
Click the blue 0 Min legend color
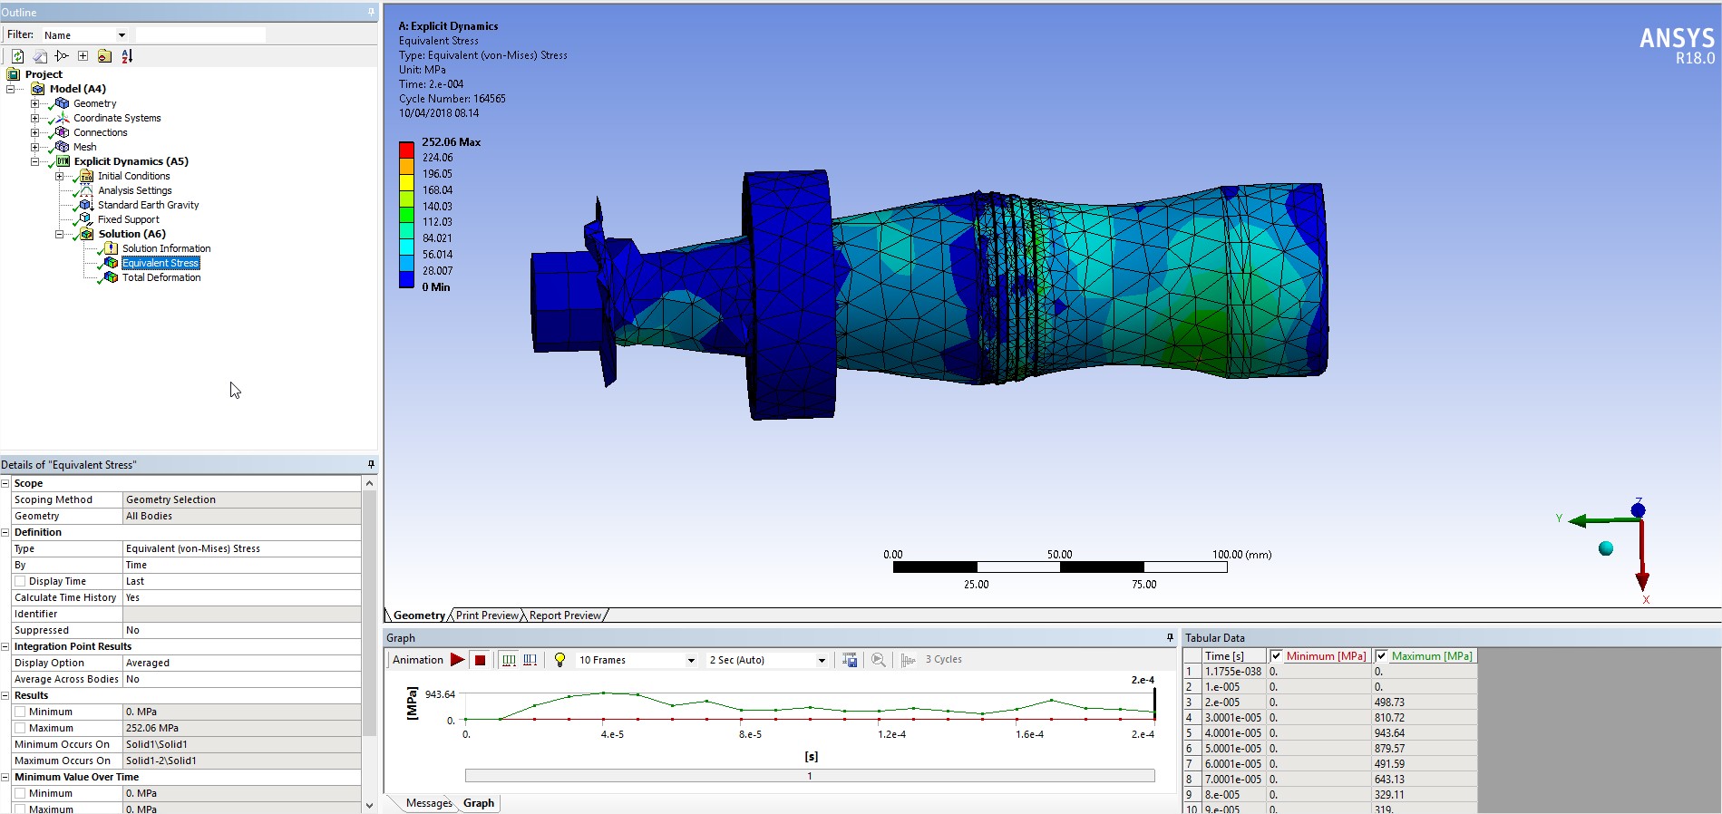tap(406, 280)
